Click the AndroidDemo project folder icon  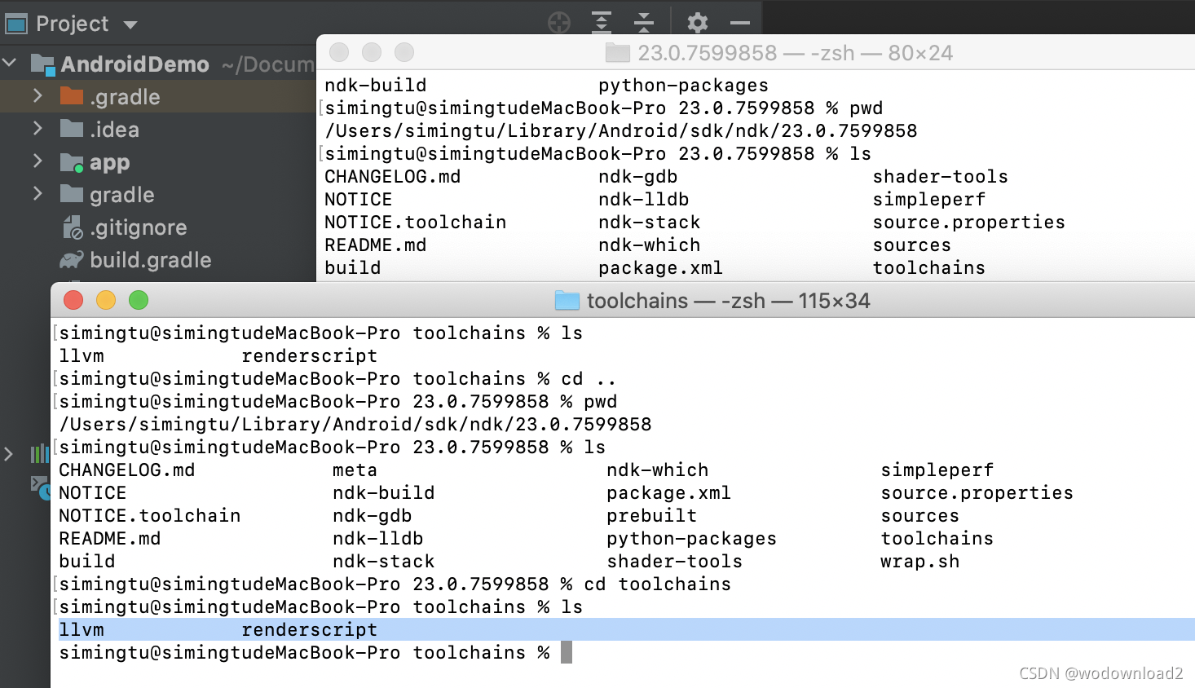point(43,64)
